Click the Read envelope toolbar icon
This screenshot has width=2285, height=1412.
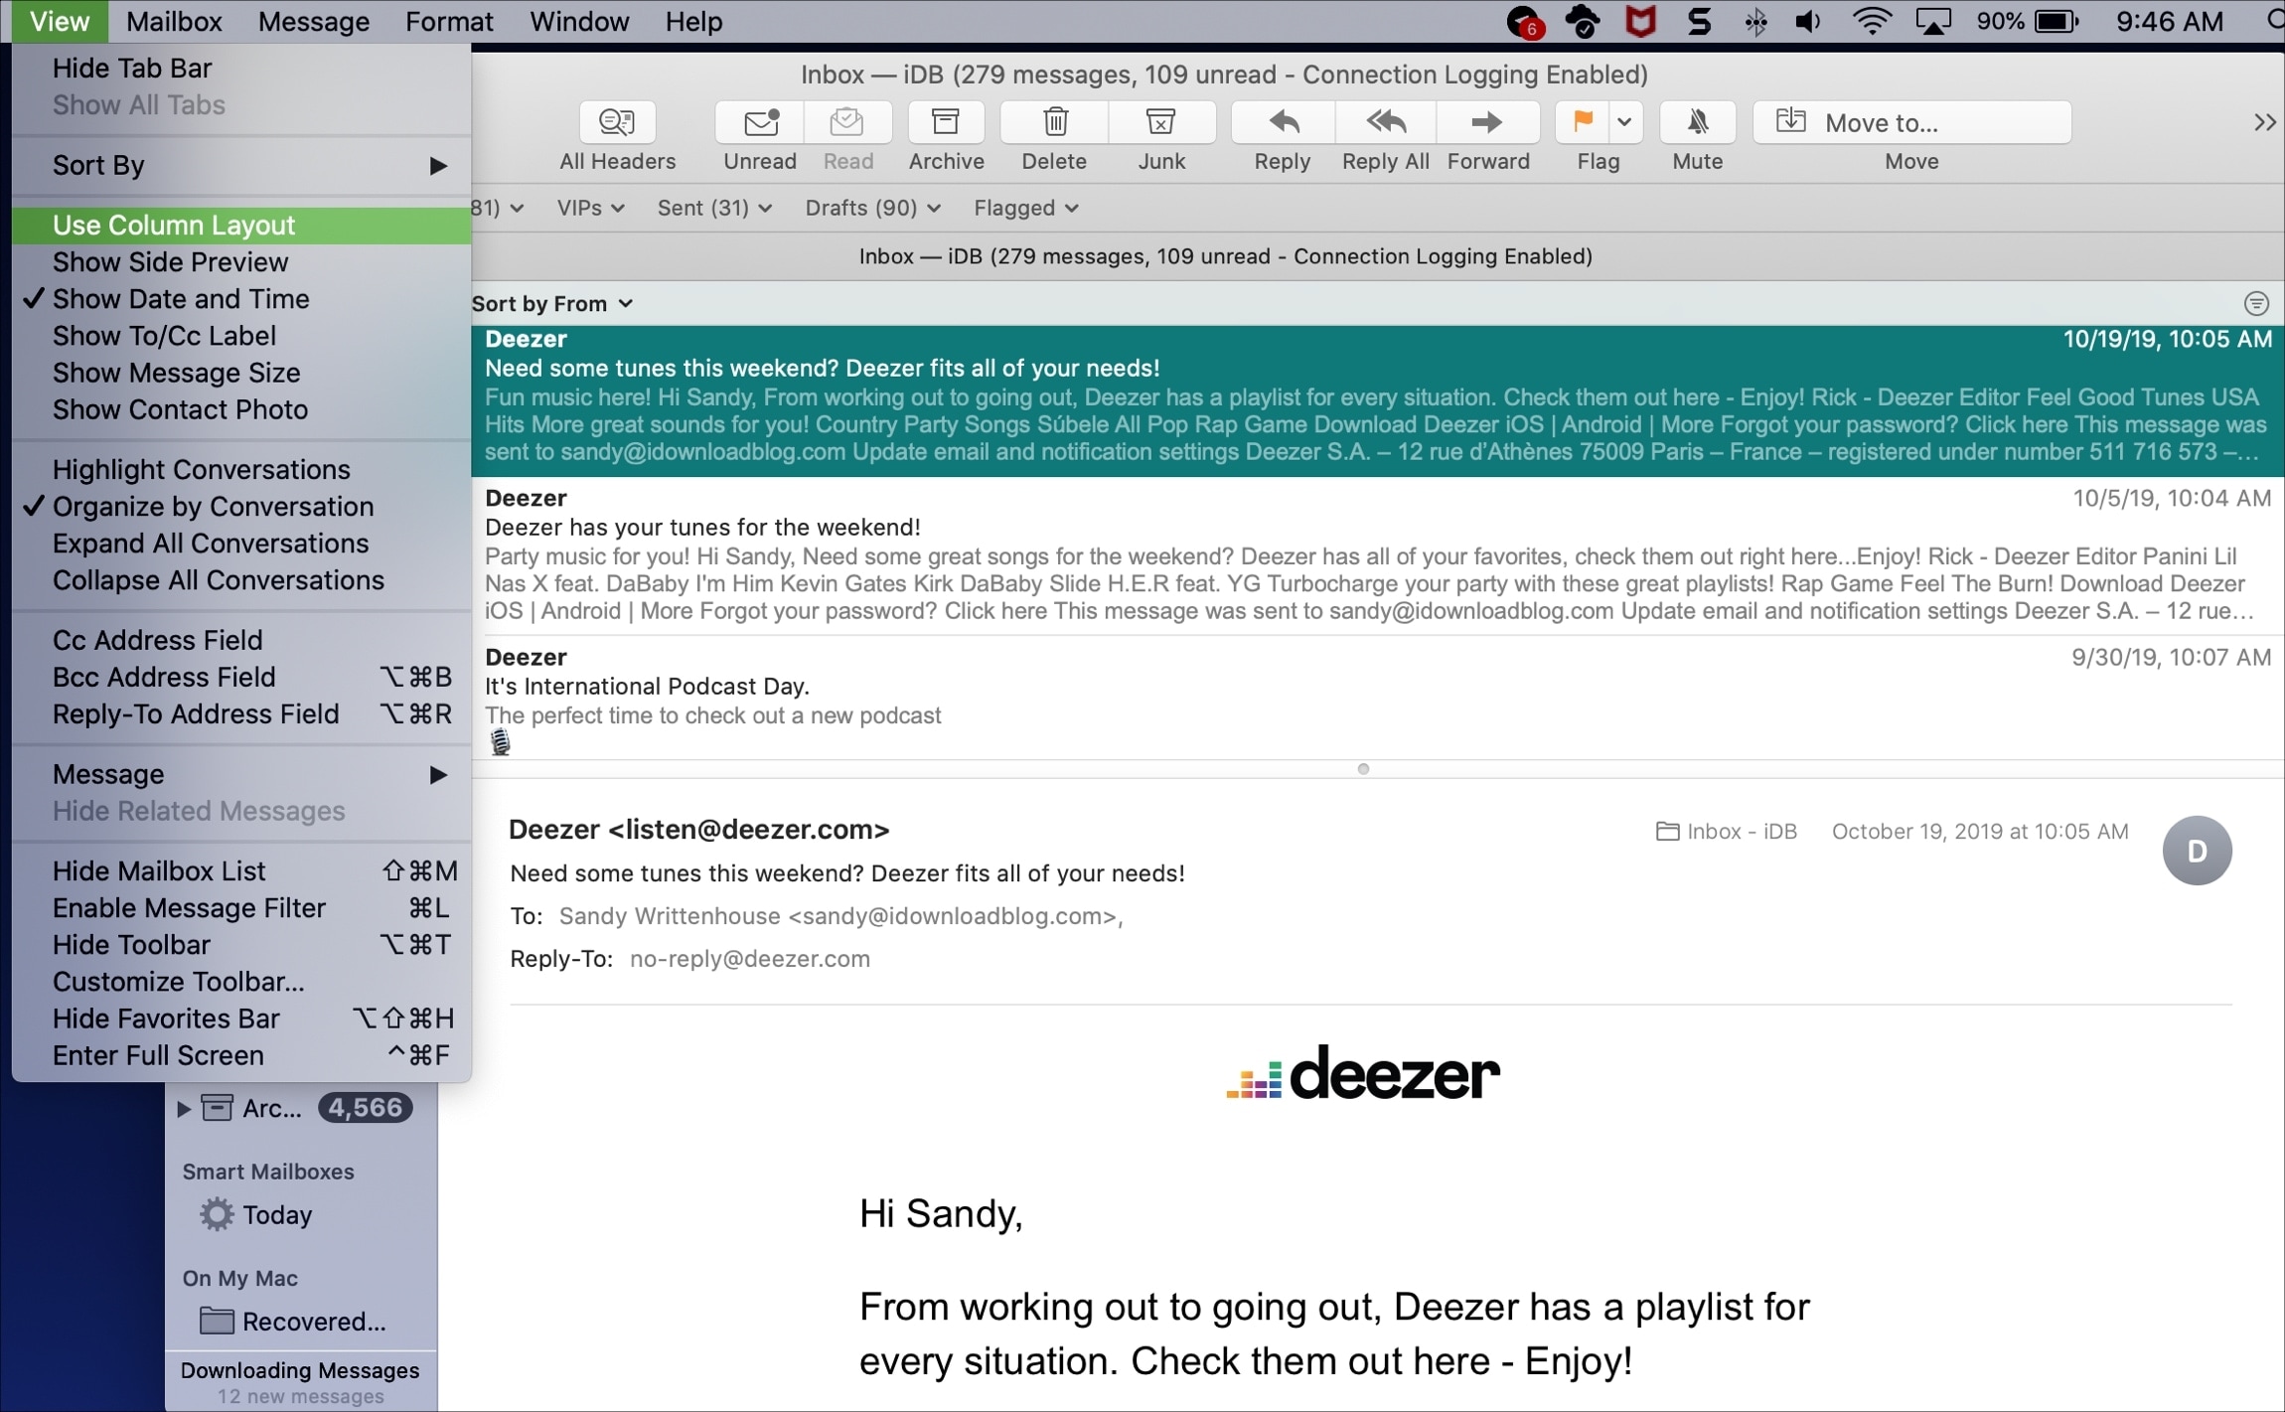click(x=847, y=122)
